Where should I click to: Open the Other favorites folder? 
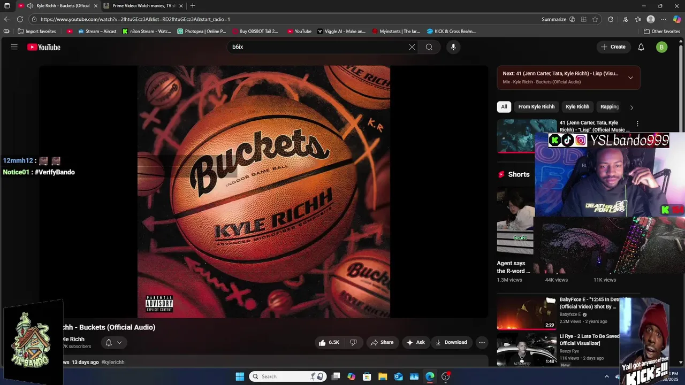tap(661, 31)
